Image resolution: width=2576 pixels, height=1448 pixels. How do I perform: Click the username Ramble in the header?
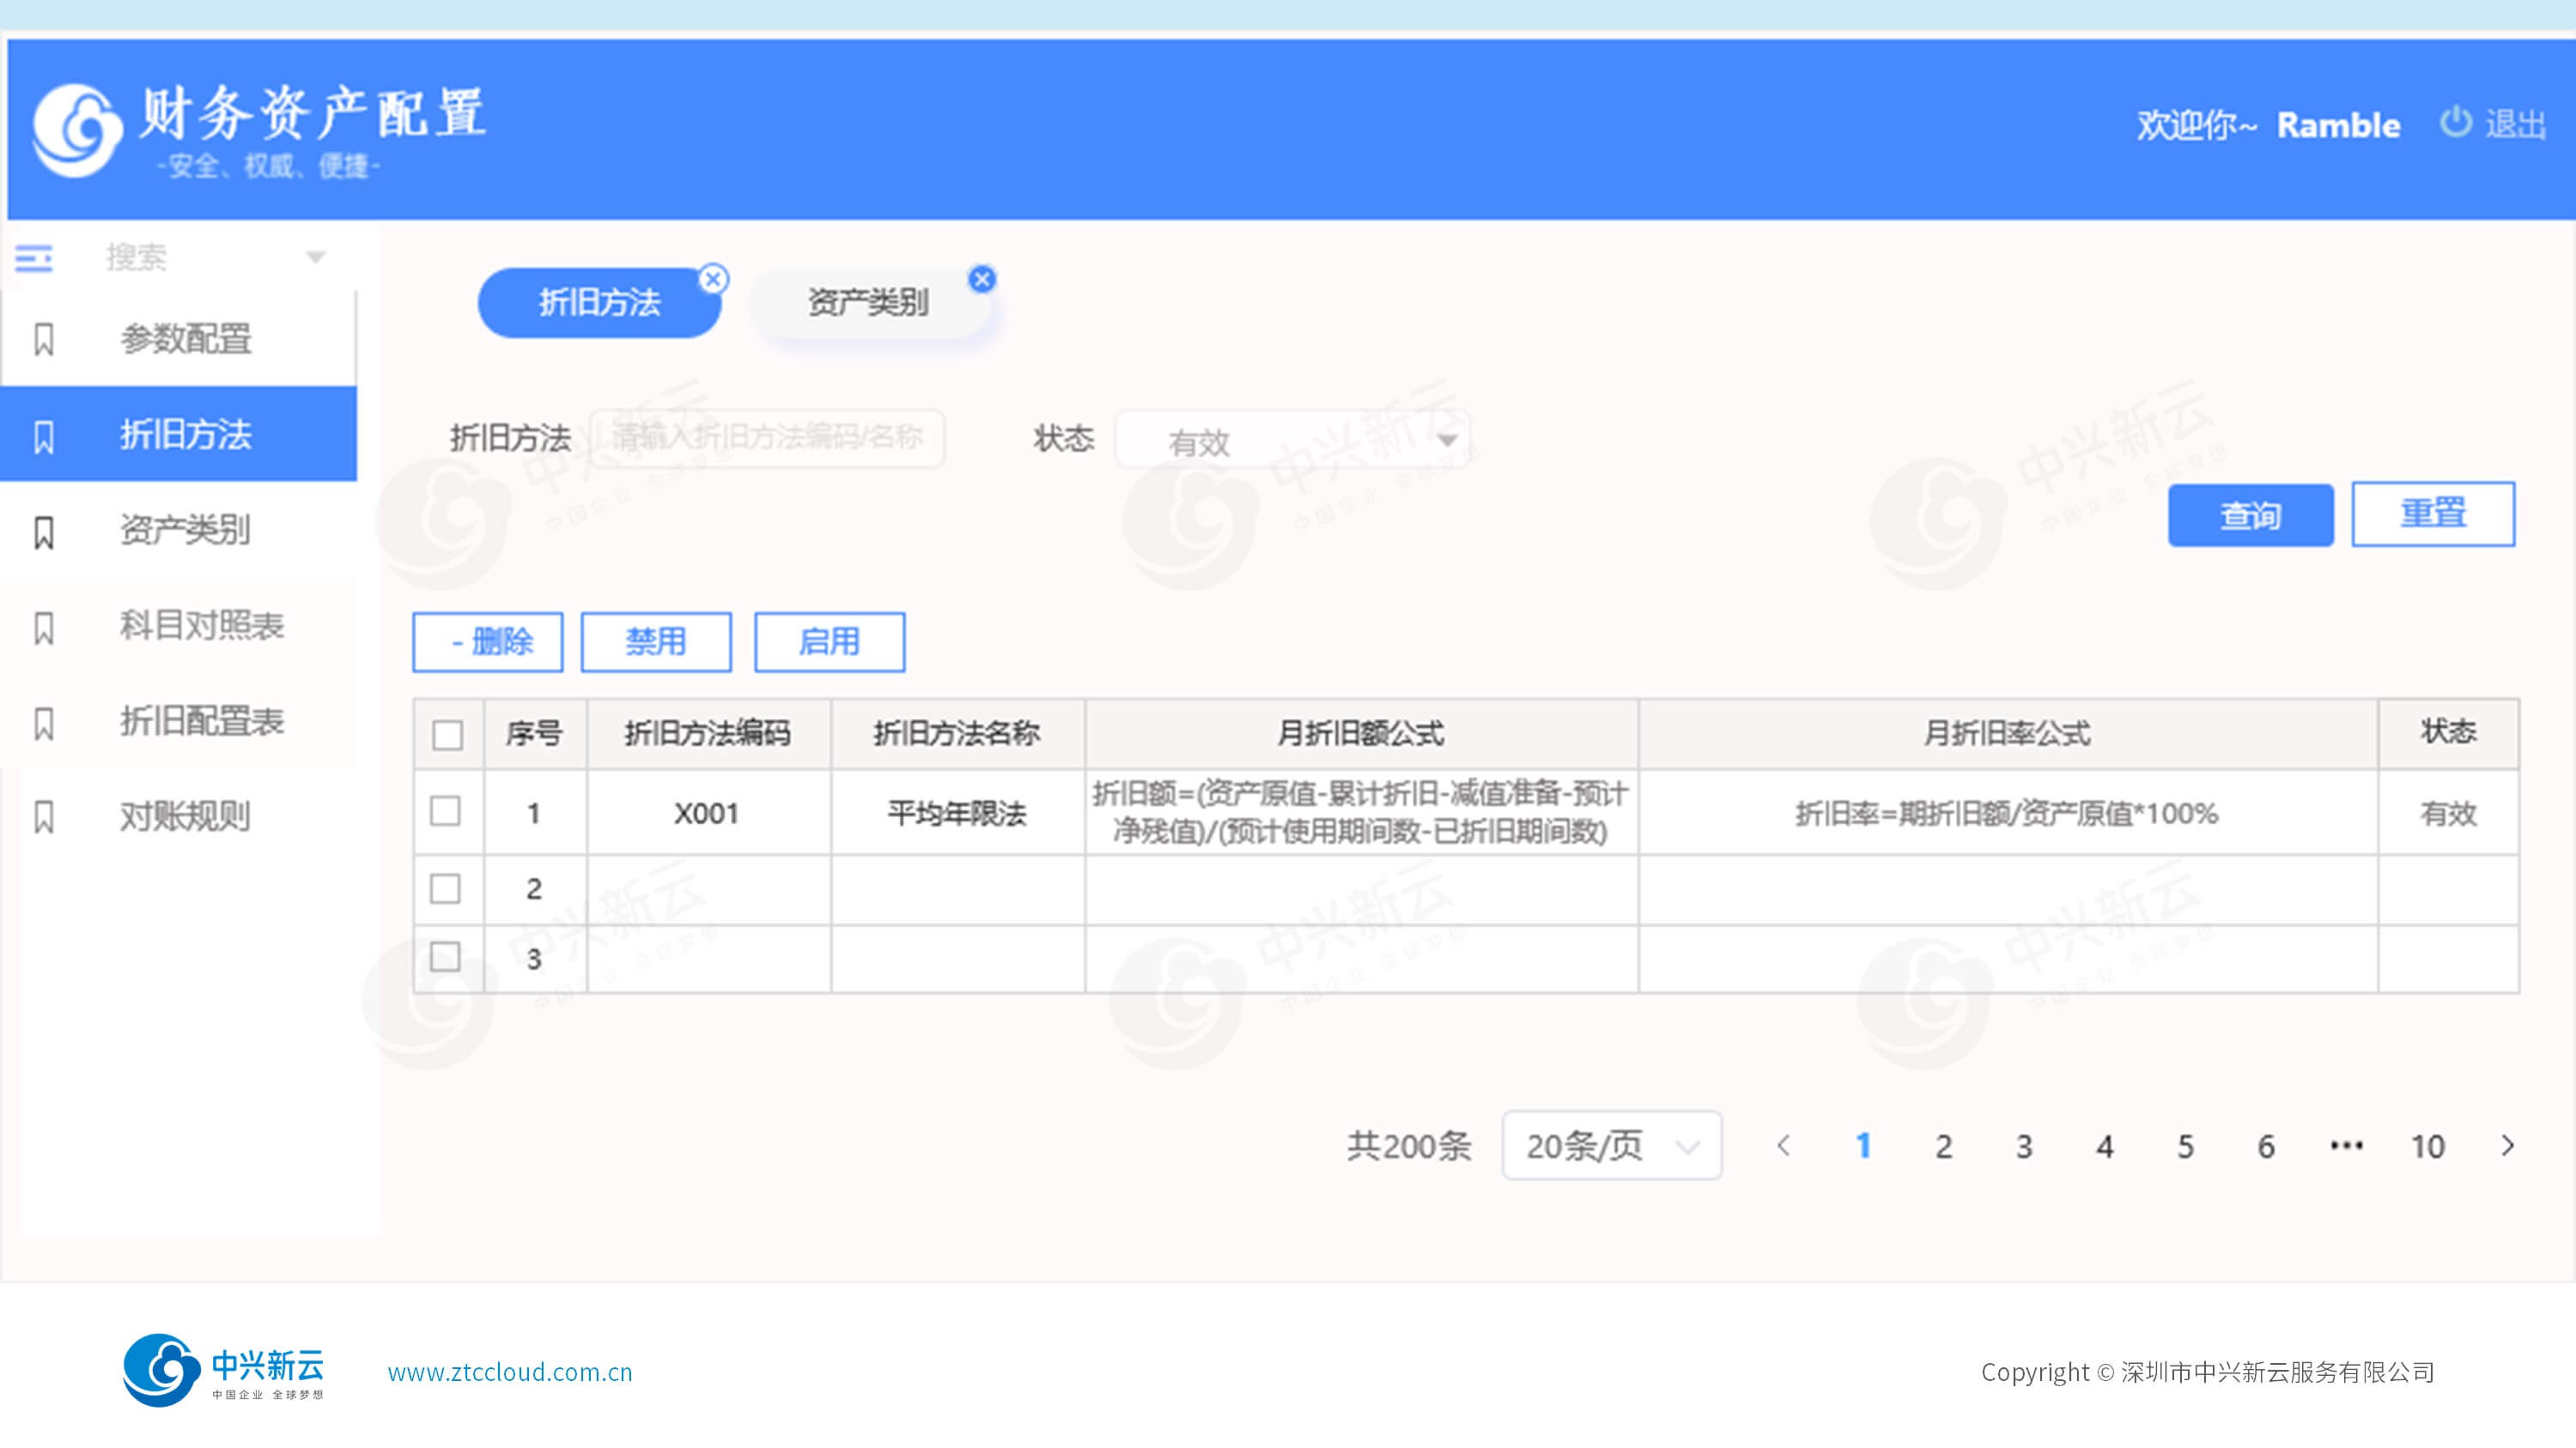(2338, 125)
